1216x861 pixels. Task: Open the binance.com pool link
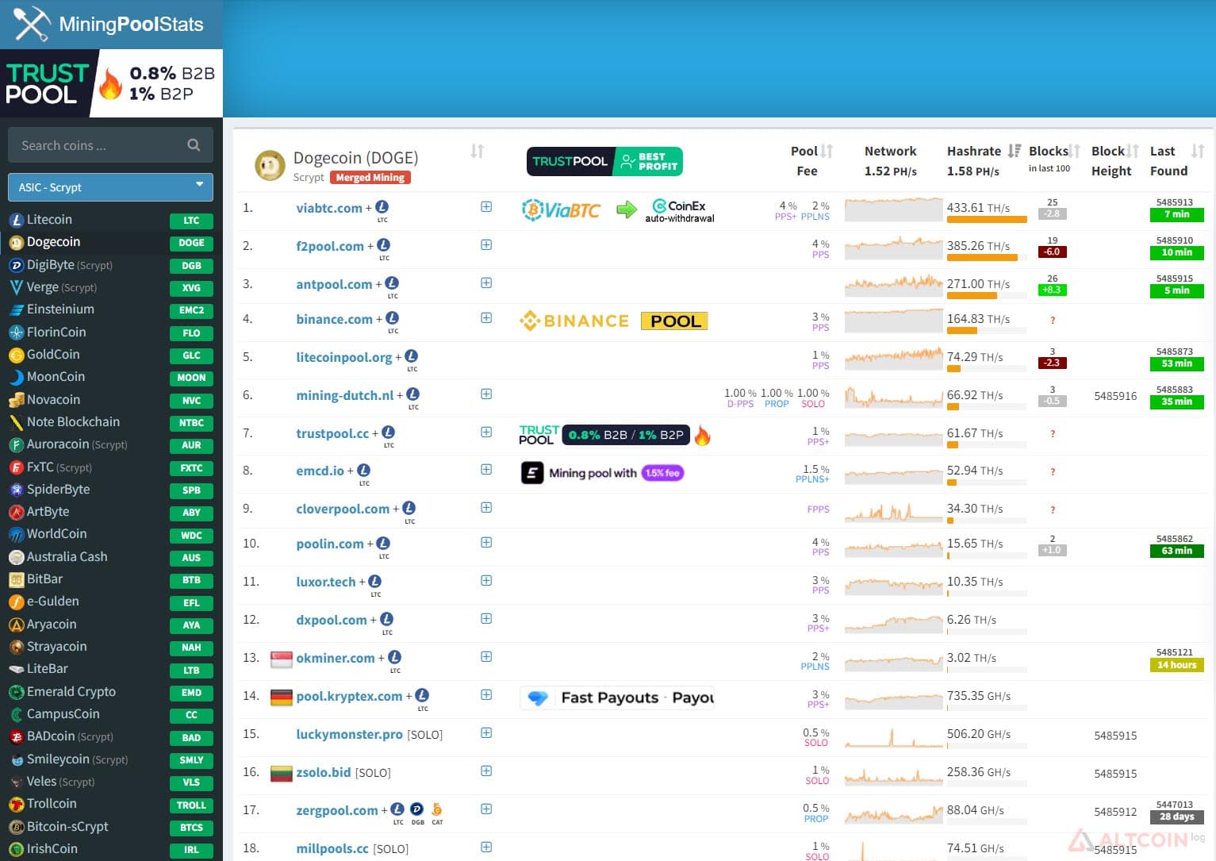(334, 319)
